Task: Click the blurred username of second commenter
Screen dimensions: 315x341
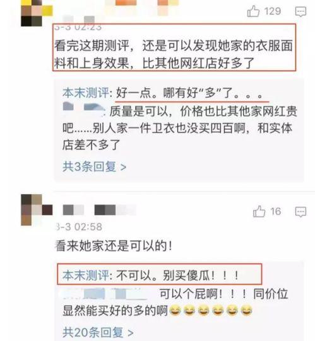Action: (100, 210)
